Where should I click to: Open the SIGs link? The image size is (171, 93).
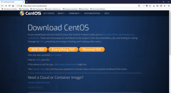[42, 42]
